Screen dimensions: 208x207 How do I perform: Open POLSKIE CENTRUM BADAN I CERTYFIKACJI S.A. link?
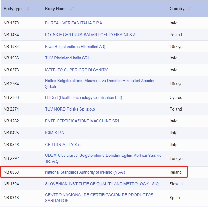(x=91, y=35)
